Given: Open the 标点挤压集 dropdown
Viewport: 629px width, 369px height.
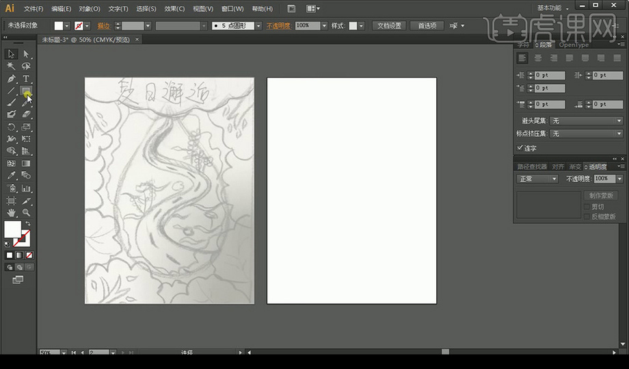Looking at the screenshot, I should pyautogui.click(x=586, y=133).
